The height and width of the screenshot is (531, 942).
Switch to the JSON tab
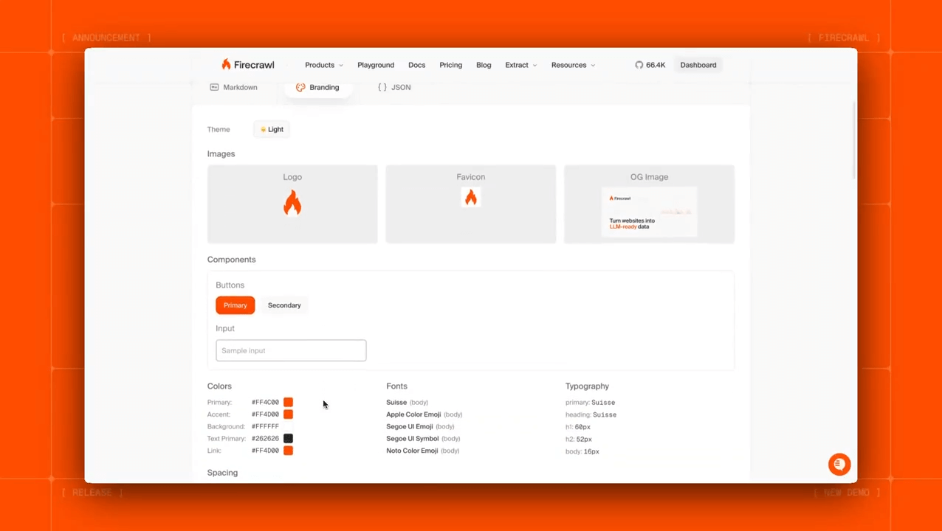394,87
